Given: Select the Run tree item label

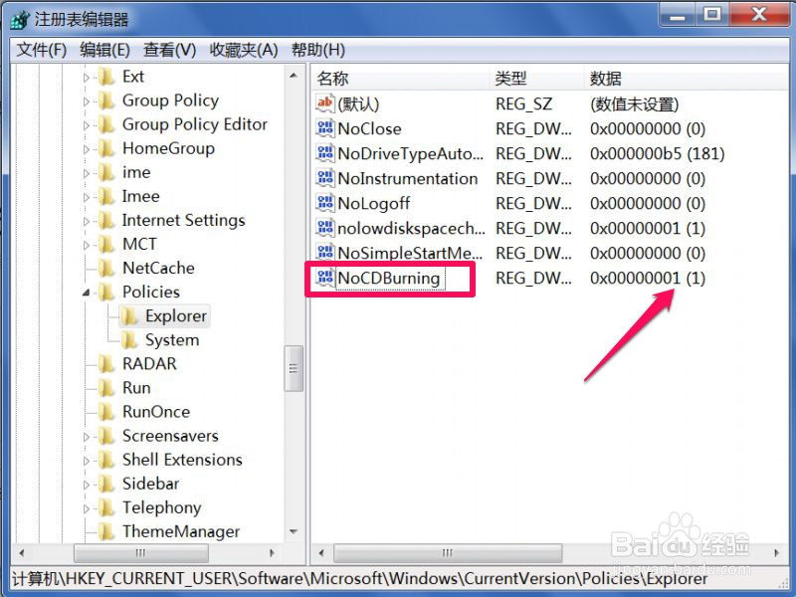Looking at the screenshot, I should coord(136,388).
